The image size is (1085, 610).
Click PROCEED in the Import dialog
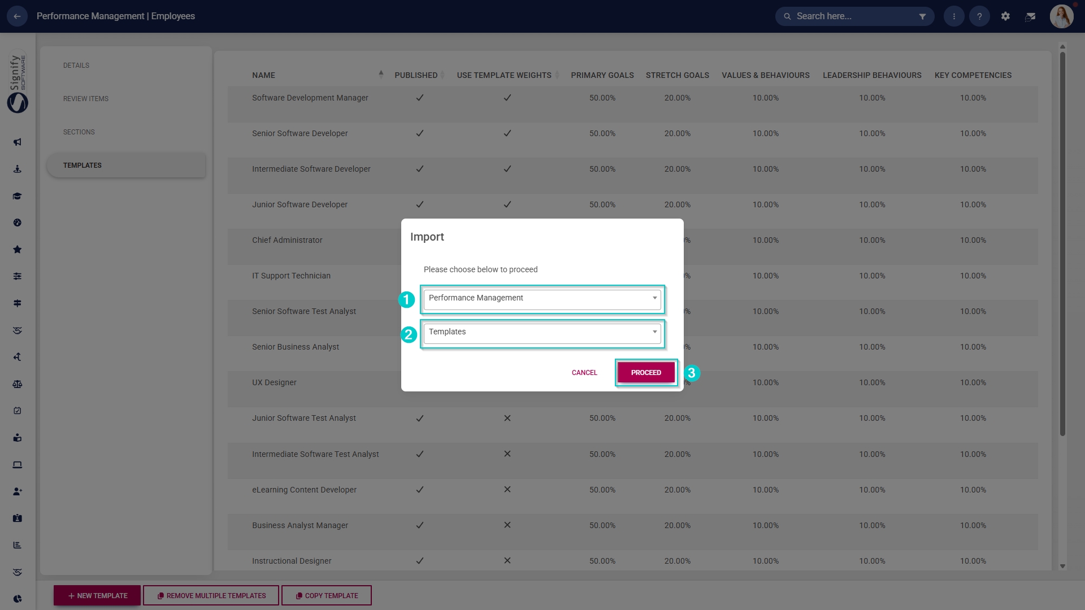click(x=646, y=373)
